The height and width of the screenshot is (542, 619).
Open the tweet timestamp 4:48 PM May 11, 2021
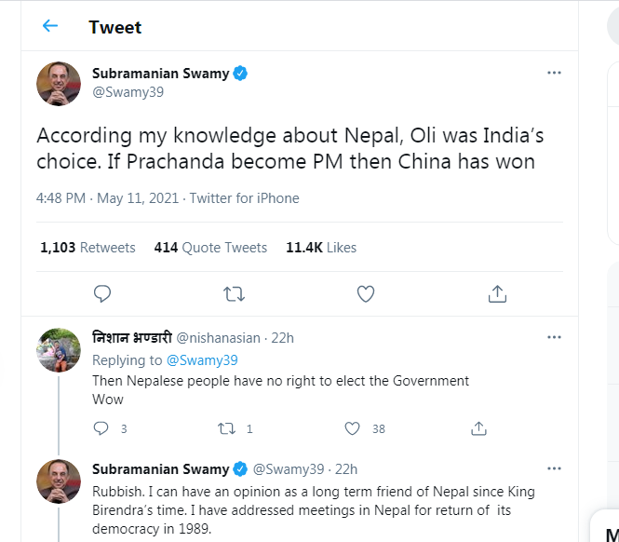coord(109,198)
